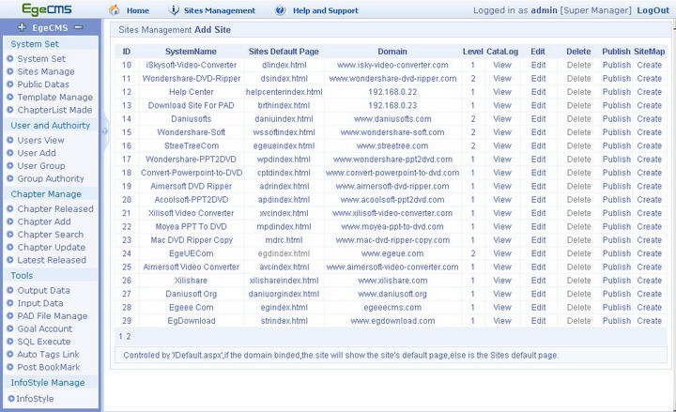Click the bullet icon next to Chapter Update

click(x=10, y=248)
